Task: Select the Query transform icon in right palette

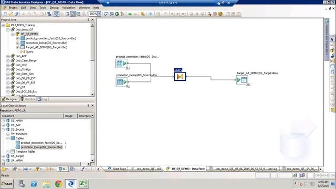Action: (x=332, y=61)
